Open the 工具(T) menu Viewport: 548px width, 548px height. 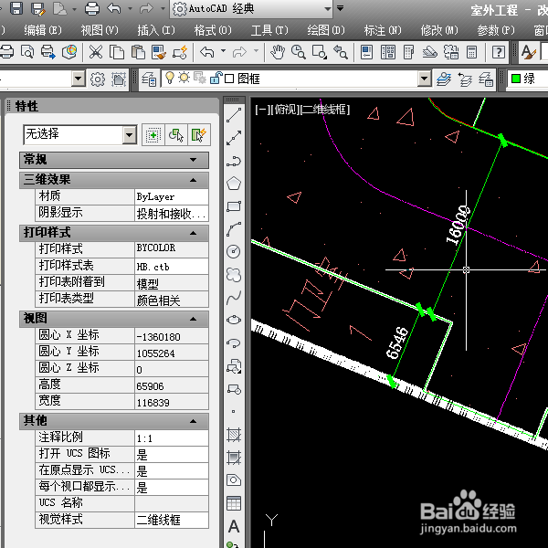[269, 30]
